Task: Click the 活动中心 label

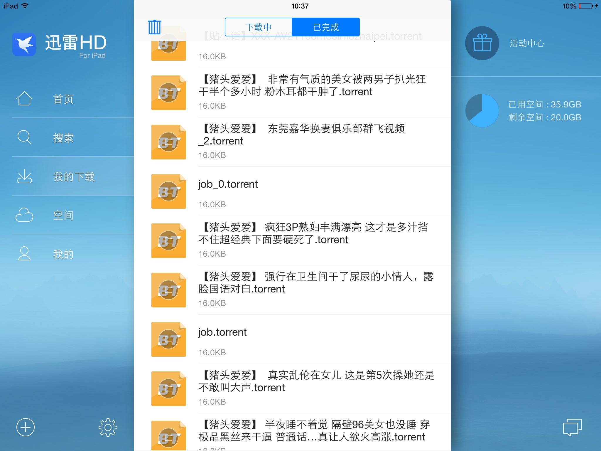Action: point(527,43)
